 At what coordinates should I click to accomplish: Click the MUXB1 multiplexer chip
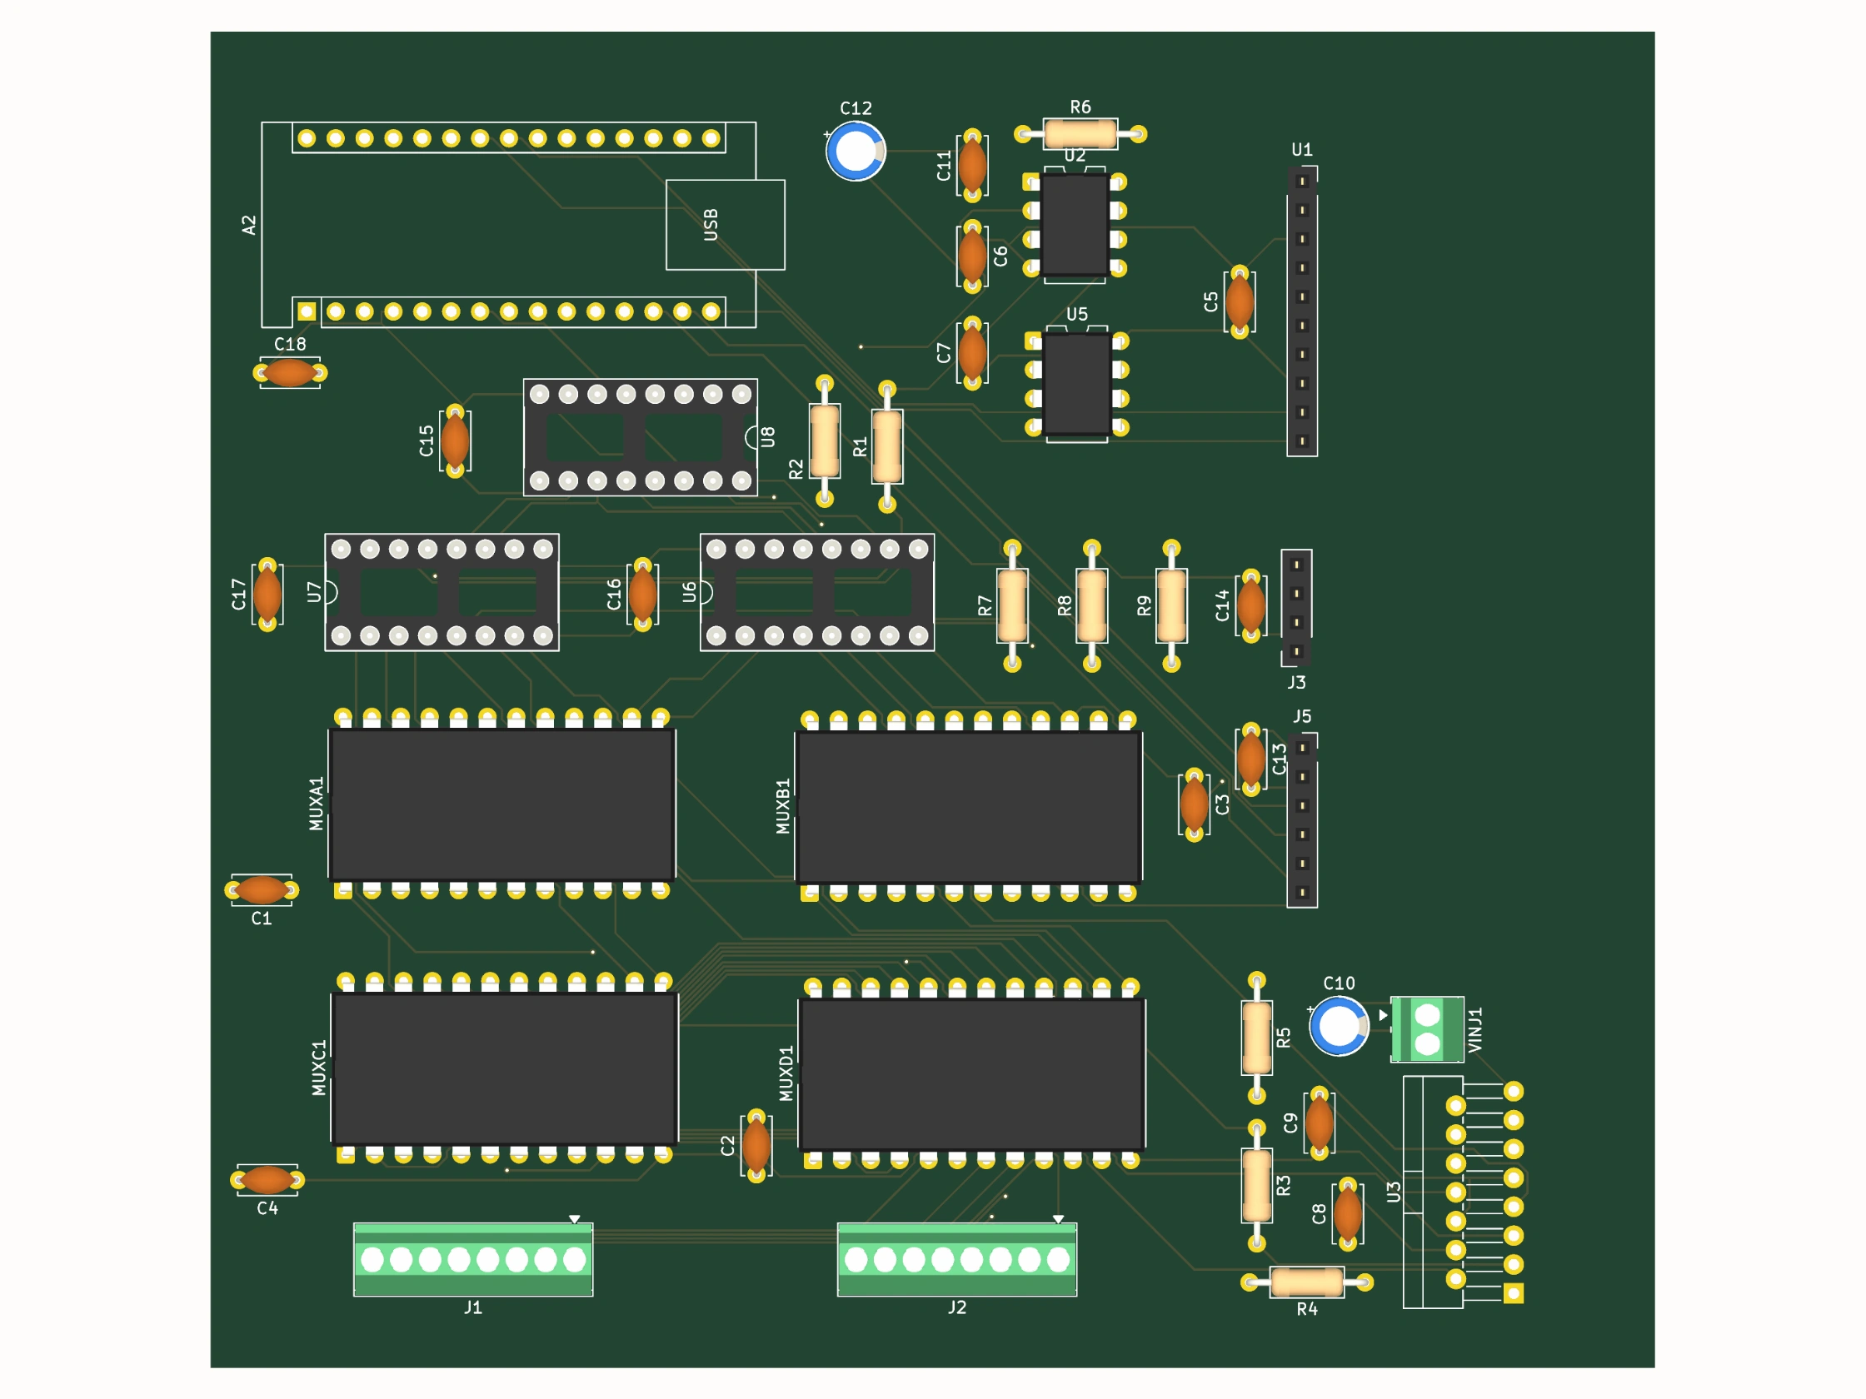tap(969, 806)
